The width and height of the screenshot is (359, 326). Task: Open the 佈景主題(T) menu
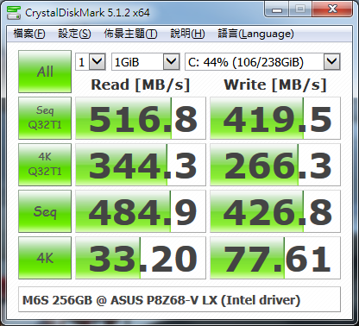coord(130,34)
